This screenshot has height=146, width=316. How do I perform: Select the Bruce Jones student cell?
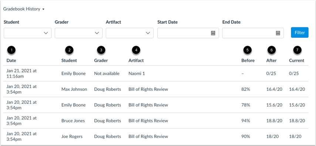(x=73, y=121)
